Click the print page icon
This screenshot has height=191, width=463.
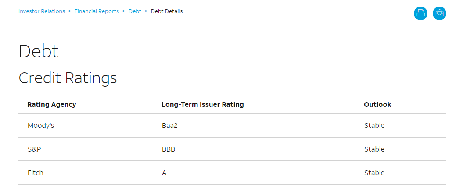[x=420, y=13]
